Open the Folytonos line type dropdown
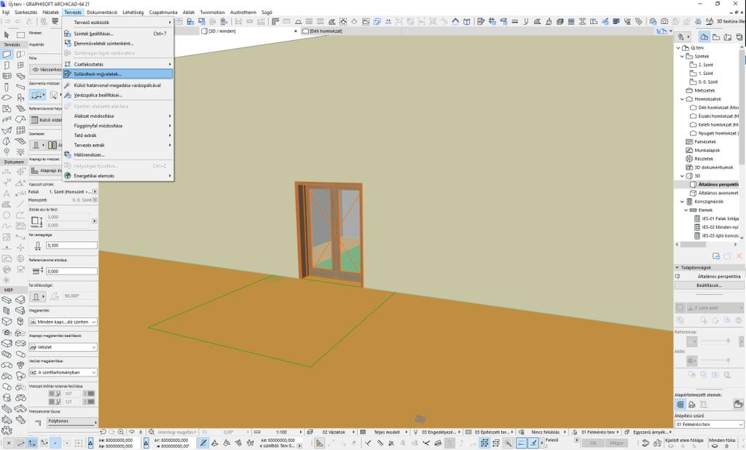 pyautogui.click(x=72, y=422)
